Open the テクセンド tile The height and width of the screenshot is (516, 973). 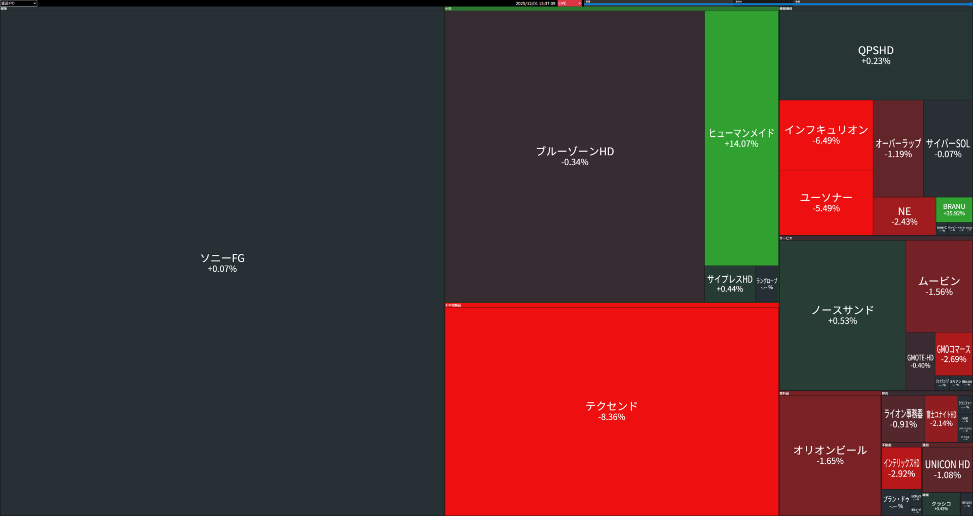611,411
